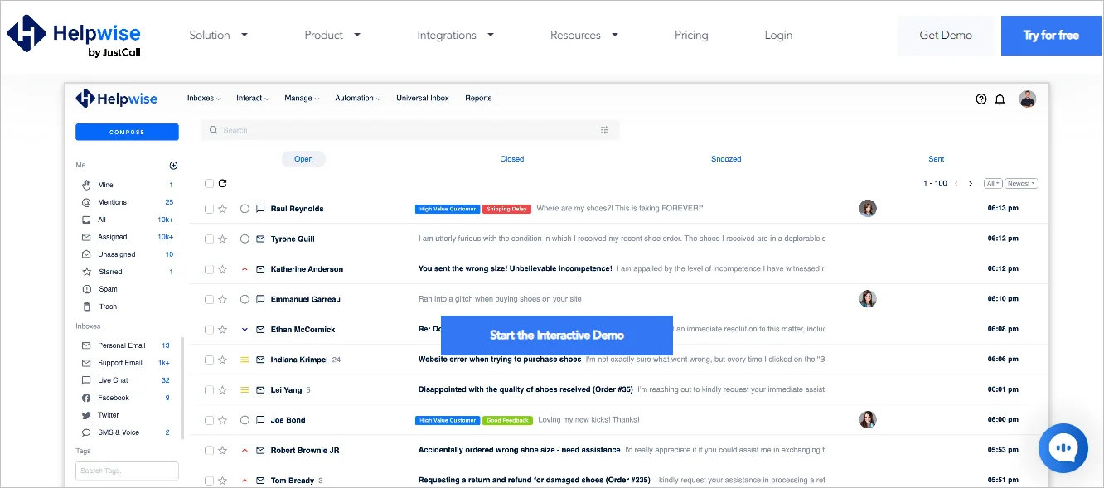The width and height of the screenshot is (1104, 488).
Task: Click priority icon on Katherine Anderson row
Action: pyautogui.click(x=245, y=269)
